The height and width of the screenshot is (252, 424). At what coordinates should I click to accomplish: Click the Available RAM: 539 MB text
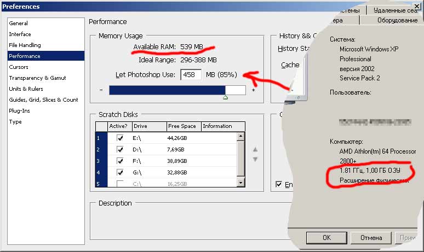[x=168, y=47]
